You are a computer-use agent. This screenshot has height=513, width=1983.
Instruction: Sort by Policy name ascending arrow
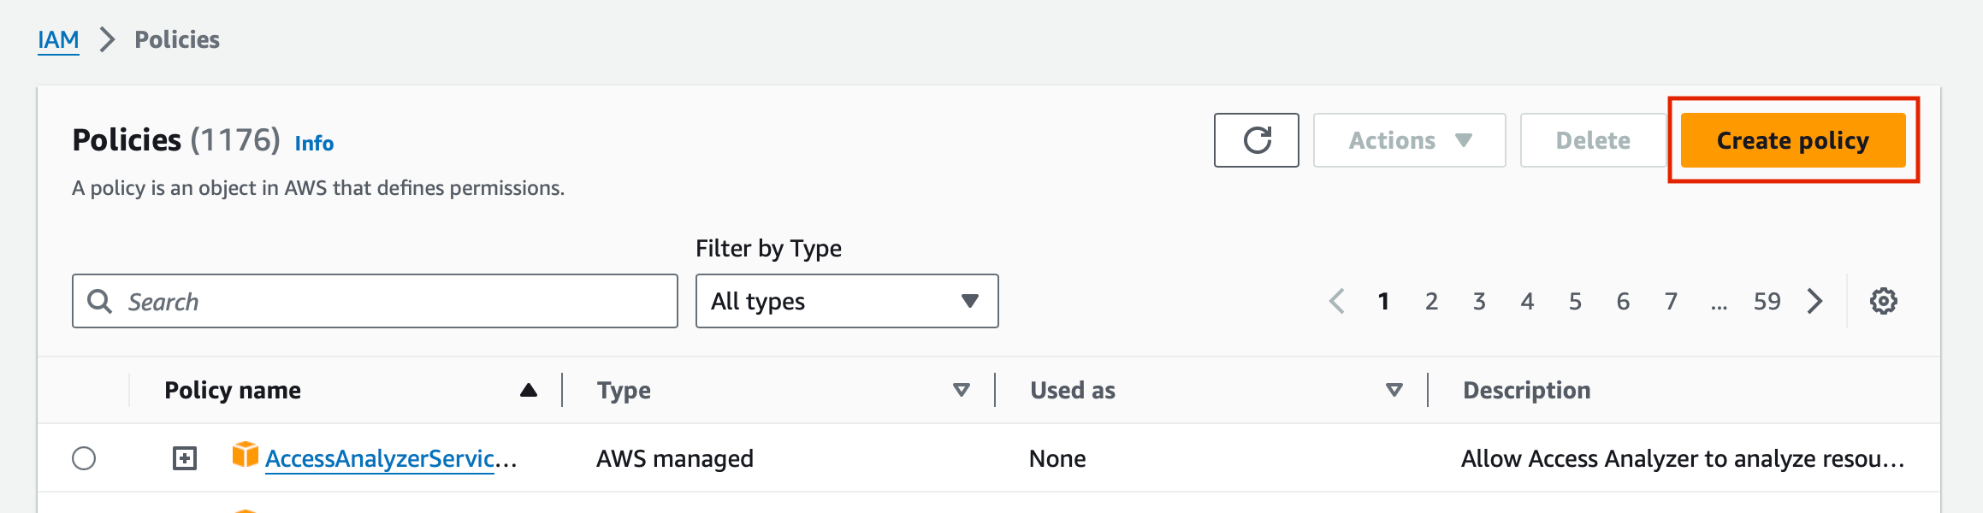[x=529, y=390]
